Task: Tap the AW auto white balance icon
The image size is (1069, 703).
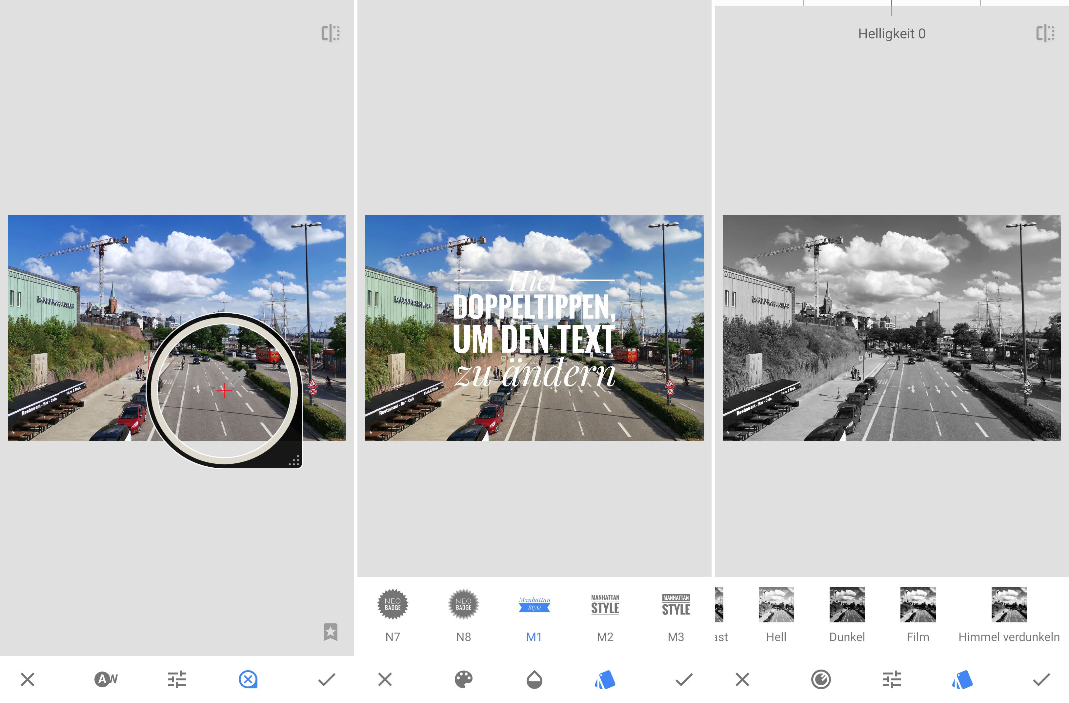Action: tap(106, 679)
